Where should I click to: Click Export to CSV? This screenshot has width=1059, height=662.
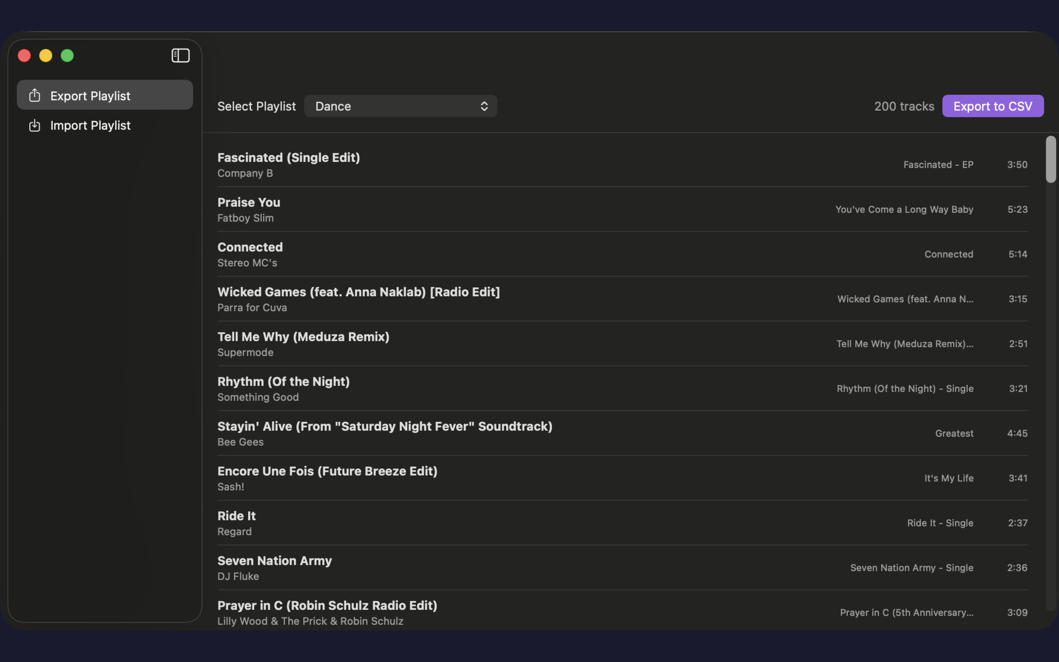(x=992, y=106)
